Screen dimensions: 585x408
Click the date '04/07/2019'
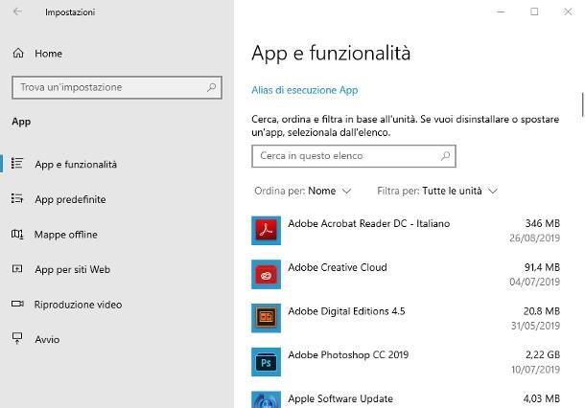pyautogui.click(x=534, y=282)
